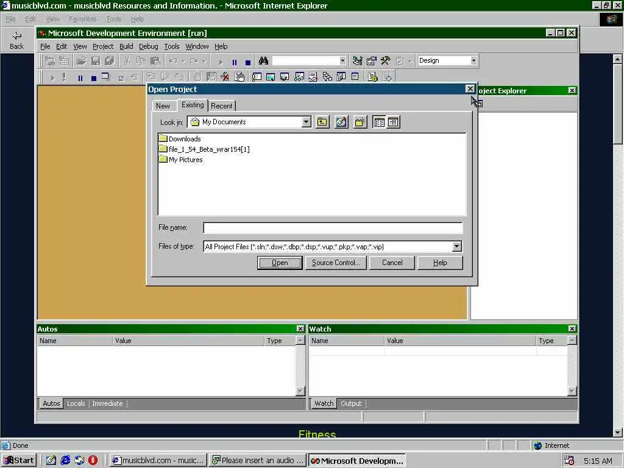624x468 pixels.
Task: Open the Properties Window toolbar icon
Action: click(371, 61)
